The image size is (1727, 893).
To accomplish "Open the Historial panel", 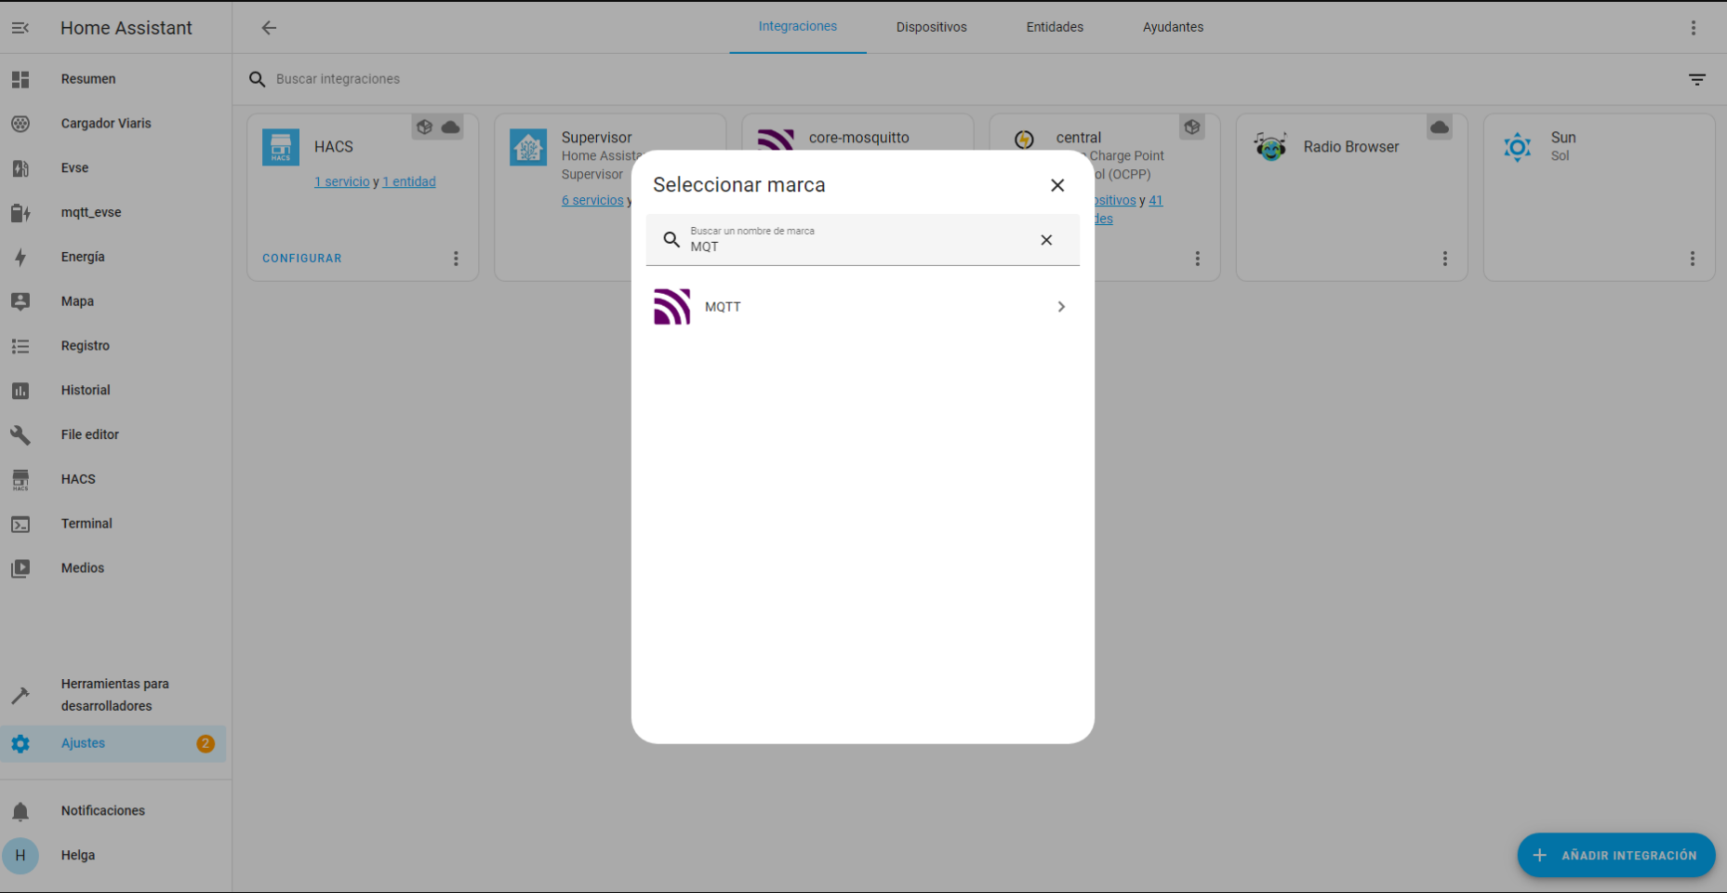I will click(113, 391).
